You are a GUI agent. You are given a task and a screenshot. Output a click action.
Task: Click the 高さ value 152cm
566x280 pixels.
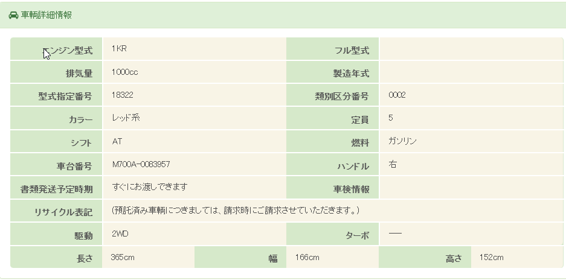(491, 258)
